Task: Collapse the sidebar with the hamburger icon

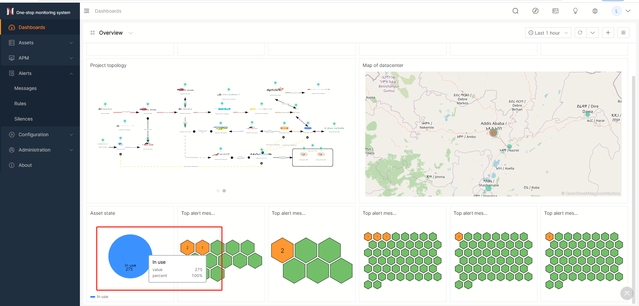Action: [x=87, y=11]
